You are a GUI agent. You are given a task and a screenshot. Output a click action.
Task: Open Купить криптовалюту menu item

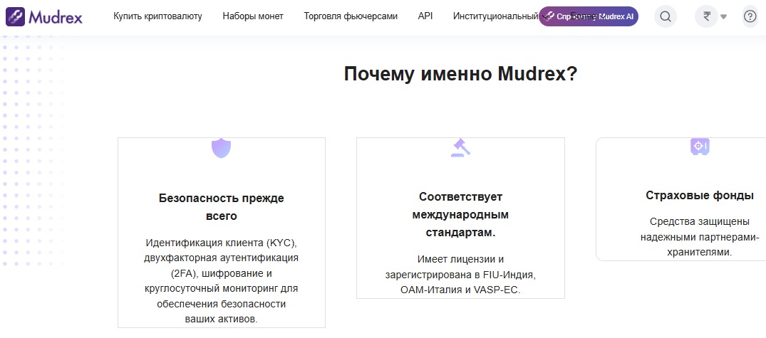tap(157, 16)
